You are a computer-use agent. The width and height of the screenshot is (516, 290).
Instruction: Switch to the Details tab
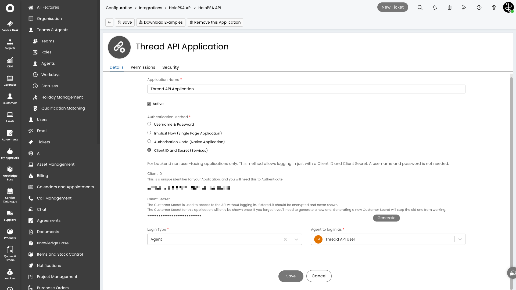(117, 67)
